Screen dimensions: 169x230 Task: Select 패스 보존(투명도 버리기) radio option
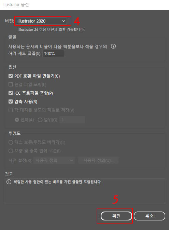11,142
